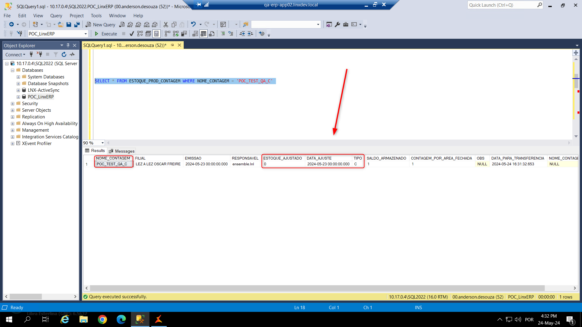Open the wrench Properties tool icon
Screen dimensions: 582x327
[x=337, y=25]
